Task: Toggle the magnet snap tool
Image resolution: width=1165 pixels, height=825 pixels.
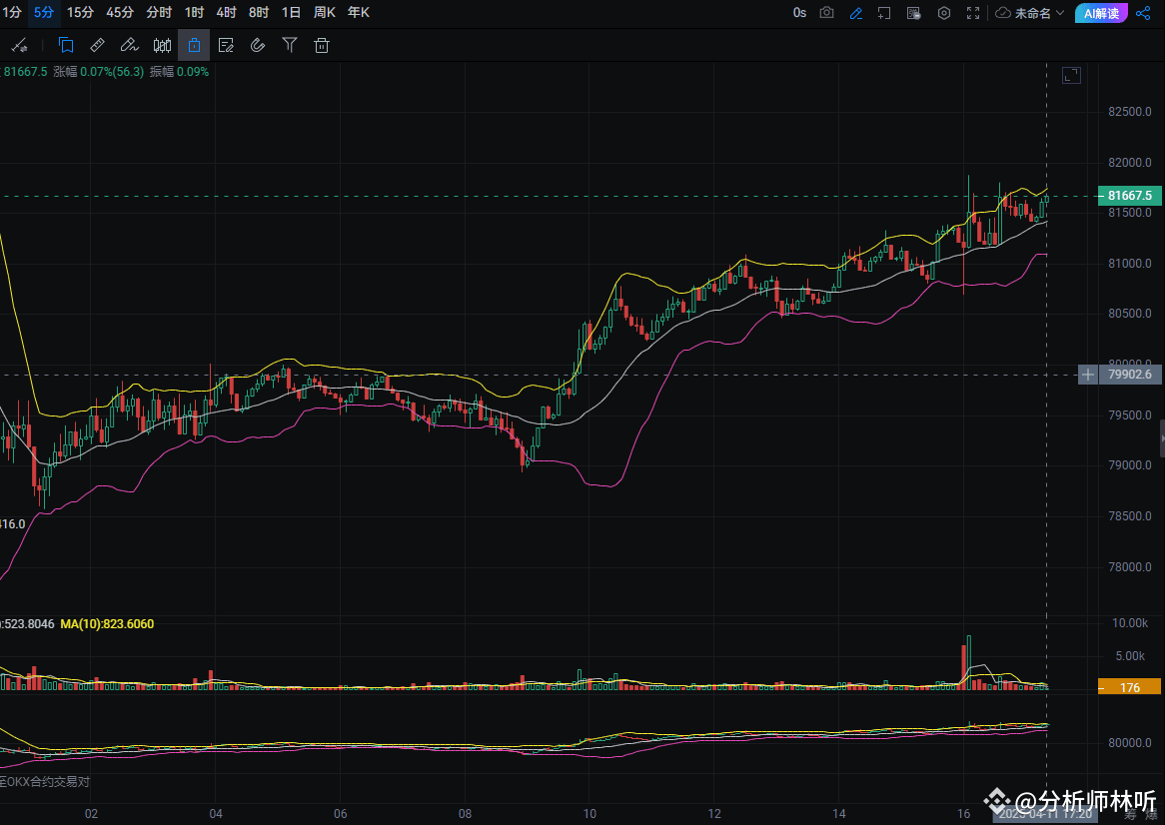Action: [258, 45]
